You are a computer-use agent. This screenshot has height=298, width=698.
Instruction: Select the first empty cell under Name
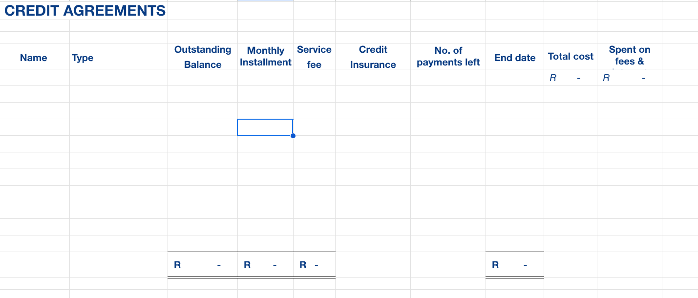pyautogui.click(x=34, y=77)
